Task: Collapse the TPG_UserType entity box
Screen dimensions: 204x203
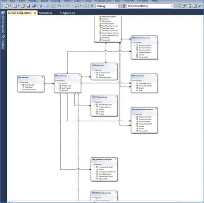Action: 42,77
